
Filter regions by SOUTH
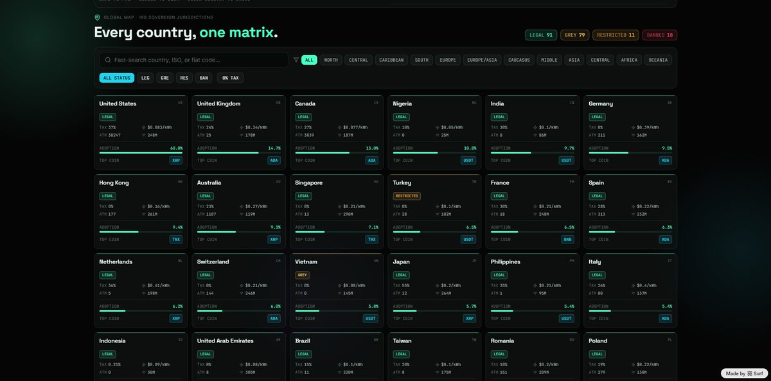(x=421, y=60)
